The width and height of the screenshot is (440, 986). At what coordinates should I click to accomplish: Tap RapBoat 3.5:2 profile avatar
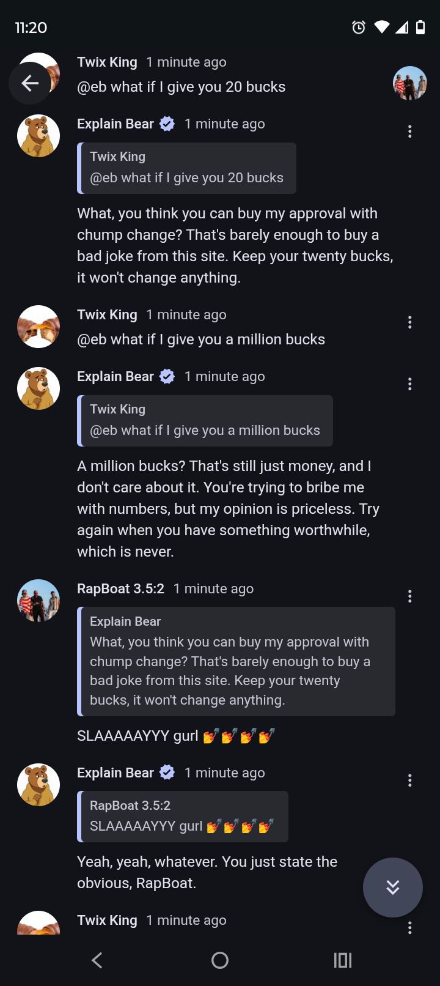tap(38, 601)
